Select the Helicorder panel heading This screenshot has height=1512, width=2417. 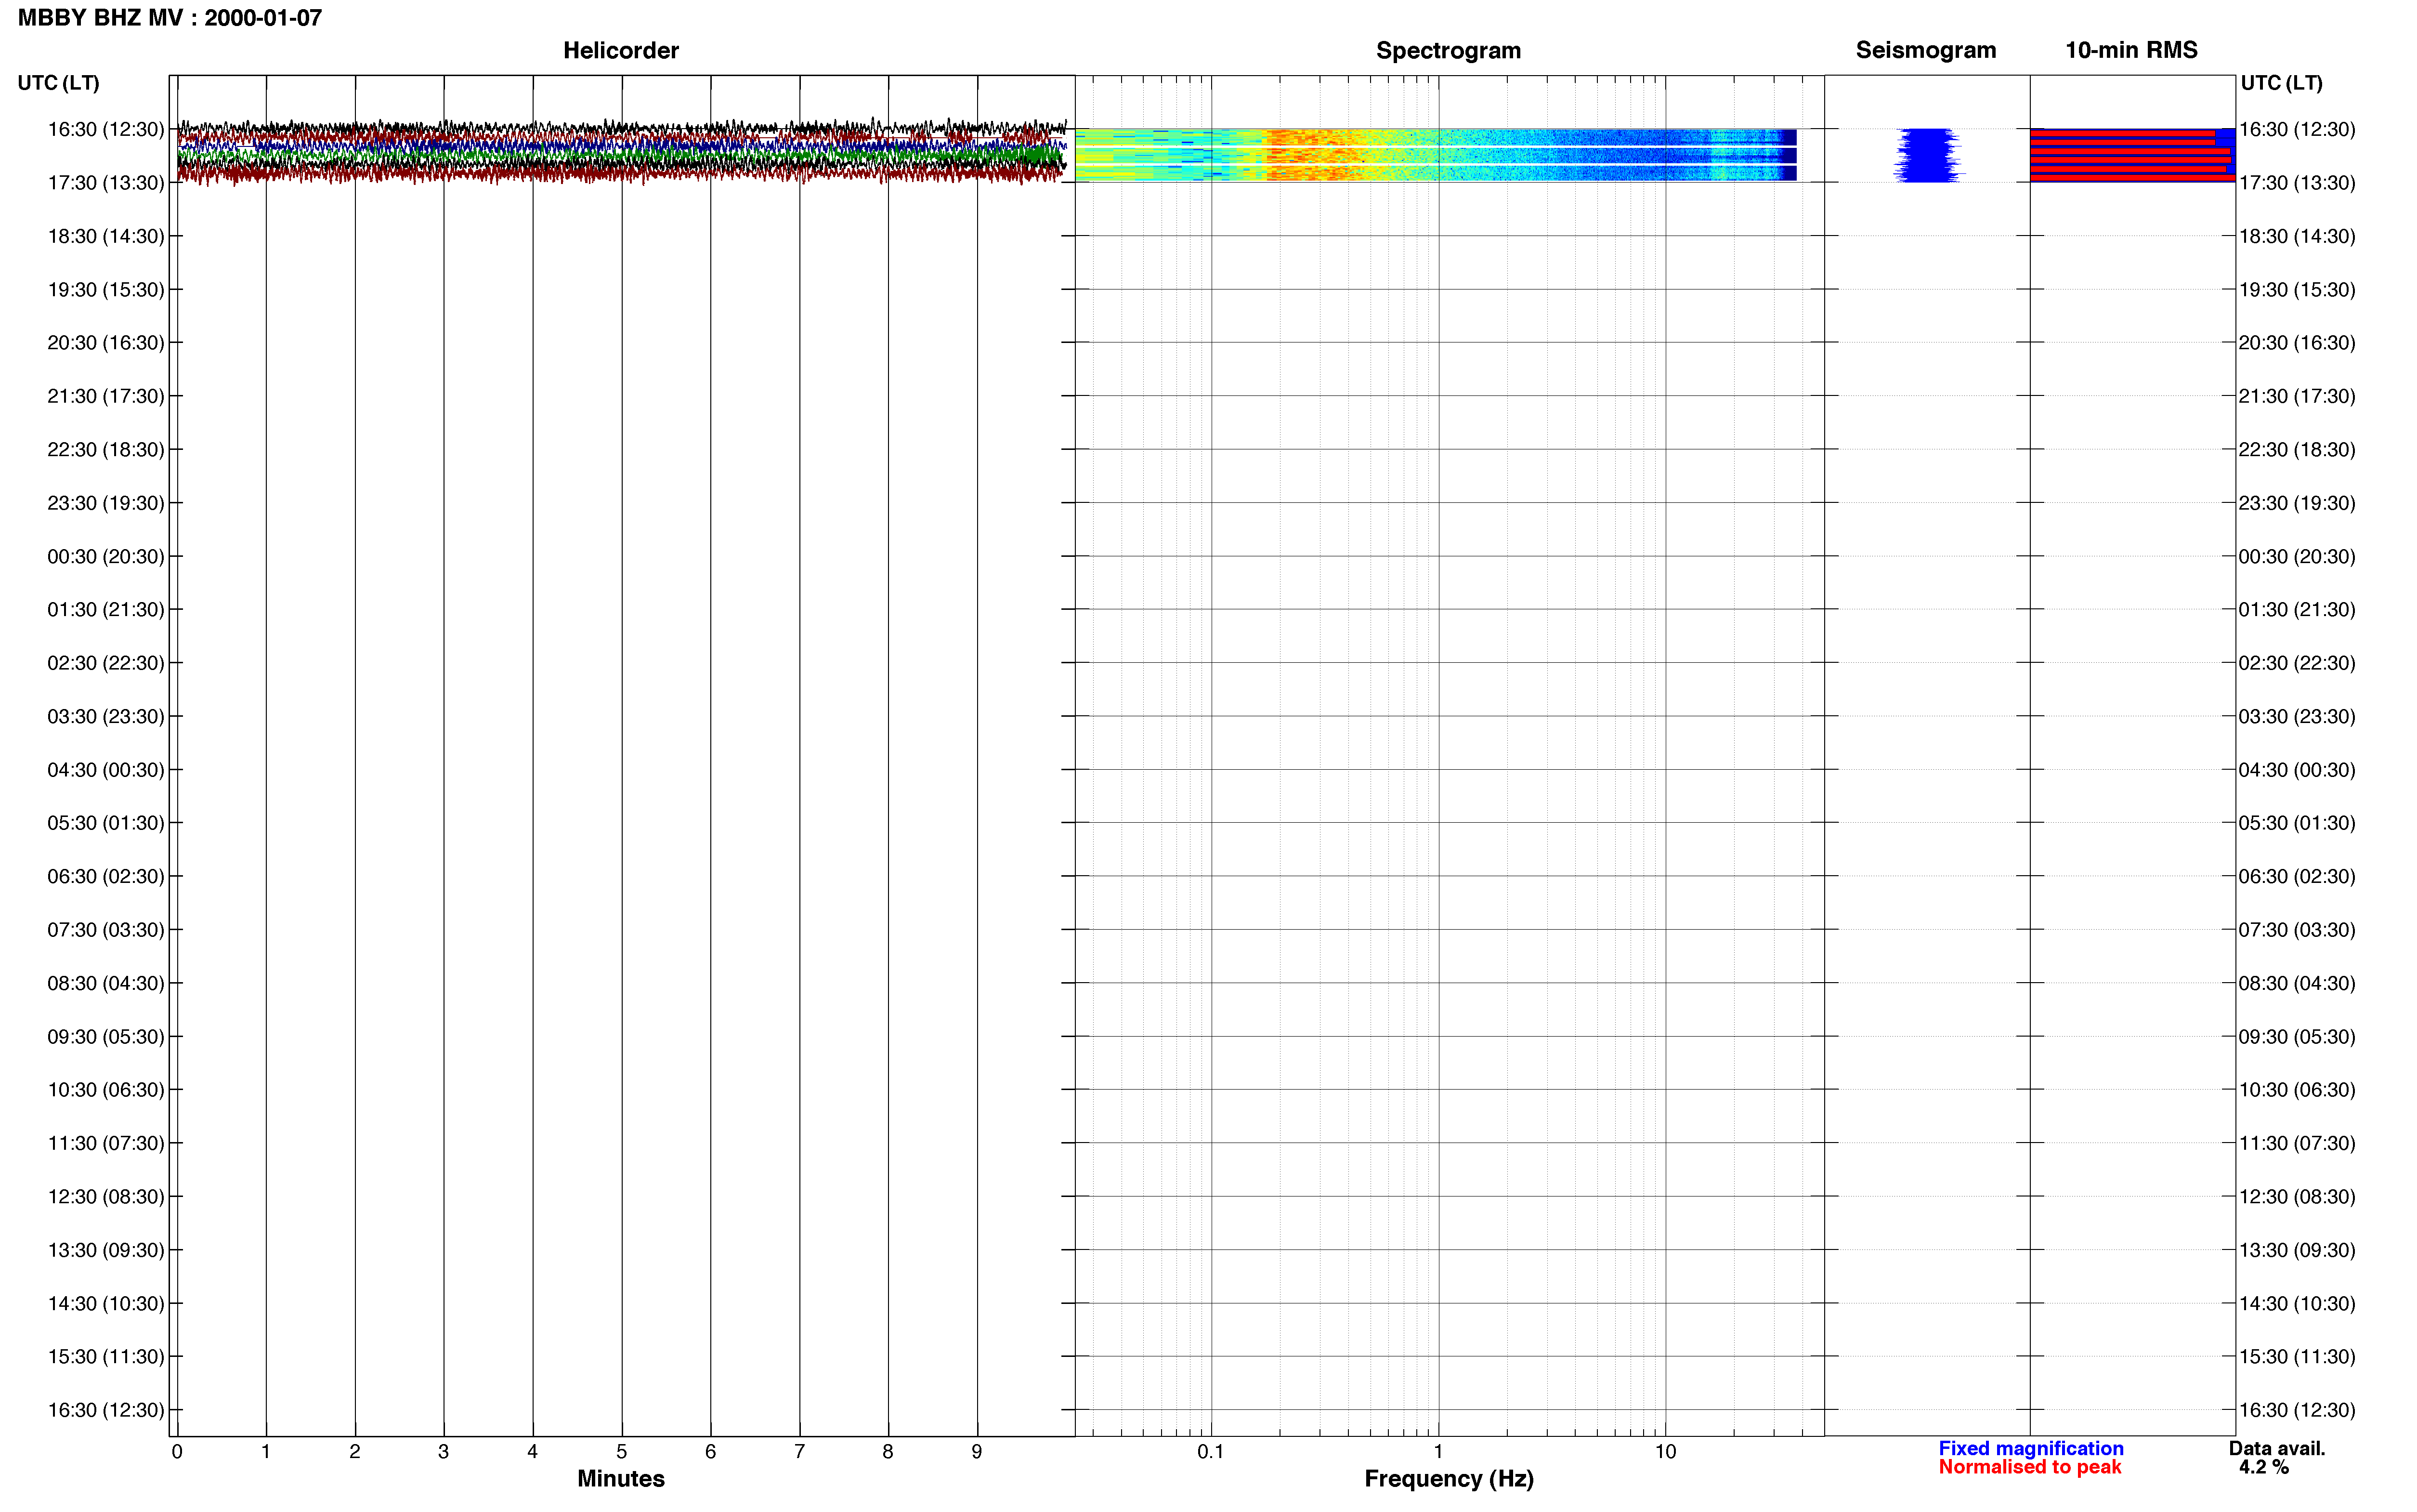coord(621,50)
